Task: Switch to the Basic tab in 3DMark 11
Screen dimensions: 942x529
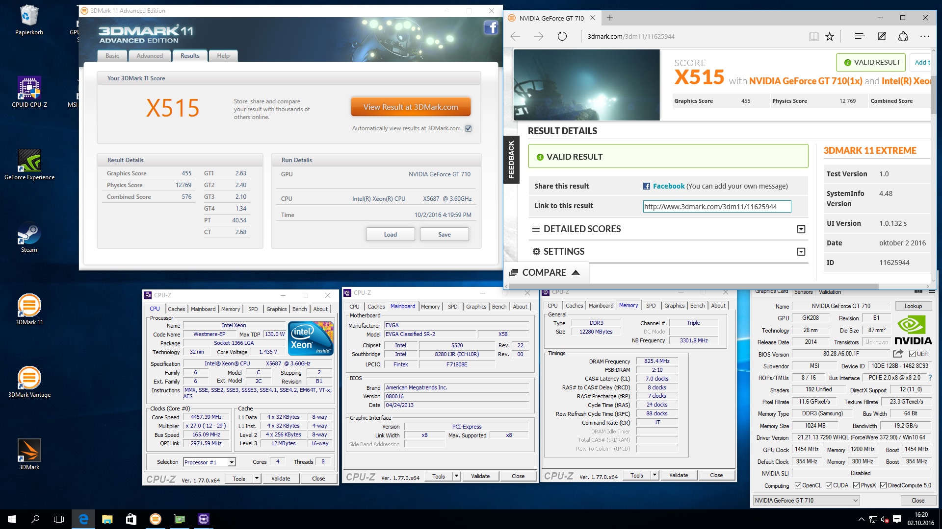Action: [x=112, y=56]
